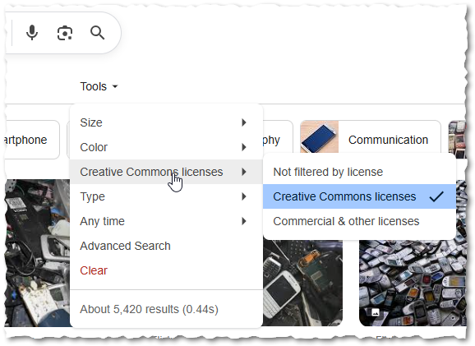Open the pile of old phones image
Screen dimensions: 475x346
(x=413, y=283)
